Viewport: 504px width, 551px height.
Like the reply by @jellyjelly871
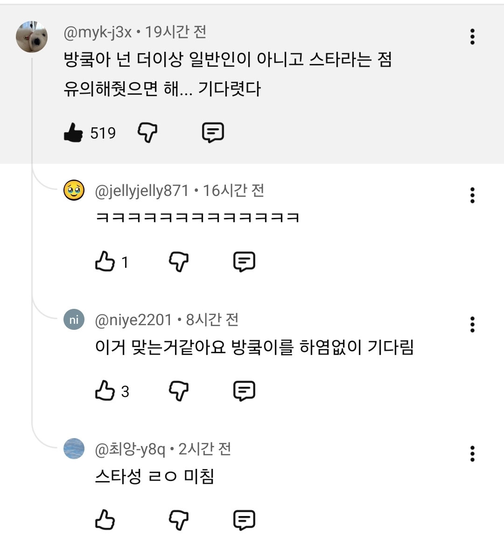pyautogui.click(x=105, y=261)
